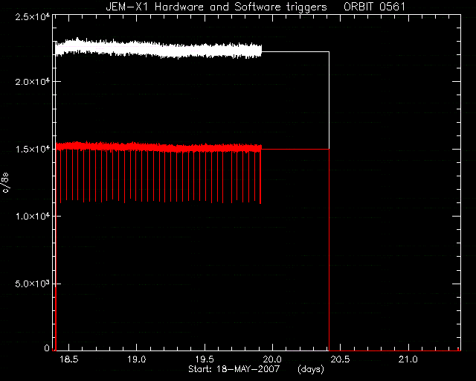
Task: Click the (days) unit label
Action: 311,369
